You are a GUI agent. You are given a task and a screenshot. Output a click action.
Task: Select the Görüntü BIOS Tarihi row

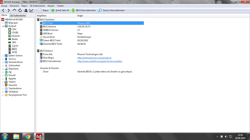click(92, 44)
